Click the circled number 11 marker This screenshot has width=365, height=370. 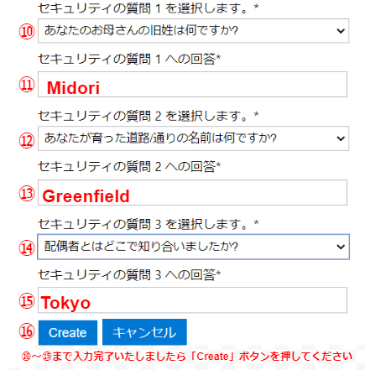(27, 85)
